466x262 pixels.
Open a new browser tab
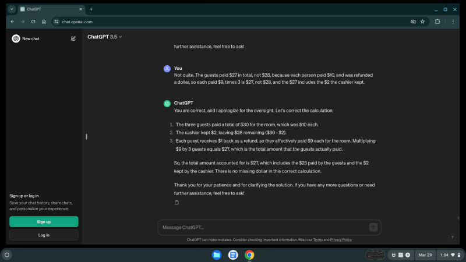pyautogui.click(x=91, y=9)
